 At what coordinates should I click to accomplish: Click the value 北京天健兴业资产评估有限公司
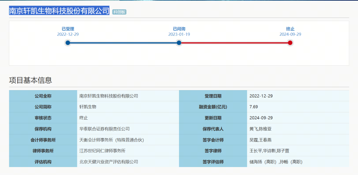pyautogui.click(x=109, y=162)
